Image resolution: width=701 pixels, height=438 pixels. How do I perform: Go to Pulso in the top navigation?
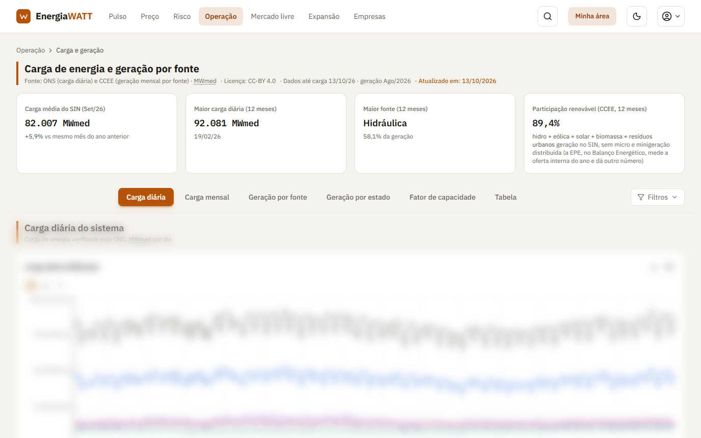[118, 16]
